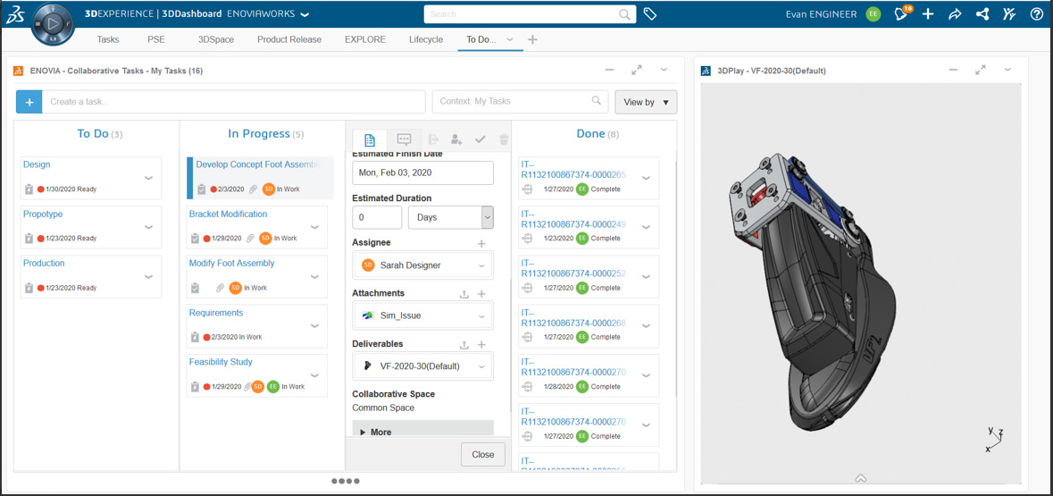Expand the More section

coord(376,432)
